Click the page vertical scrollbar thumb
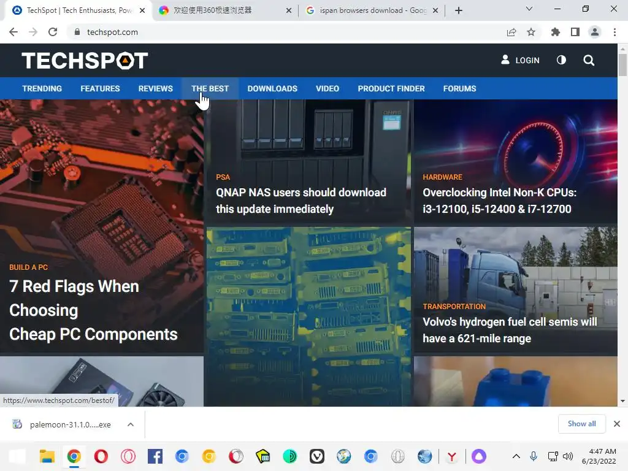 [622, 64]
